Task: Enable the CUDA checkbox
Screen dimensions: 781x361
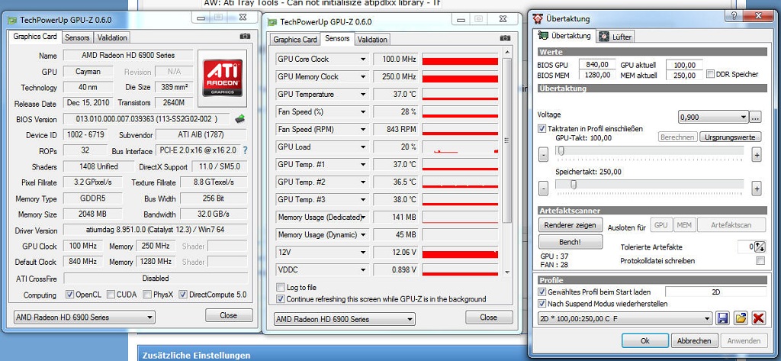Action: 111,295
